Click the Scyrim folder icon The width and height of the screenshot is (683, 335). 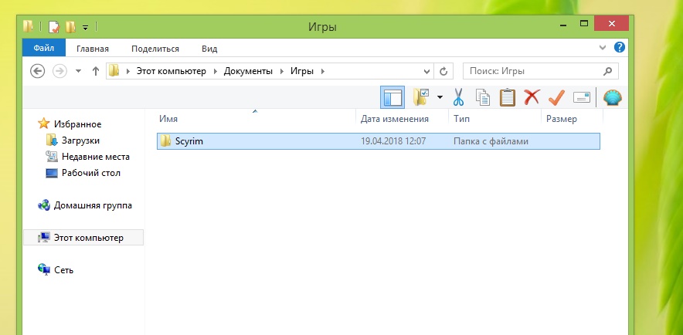(165, 141)
